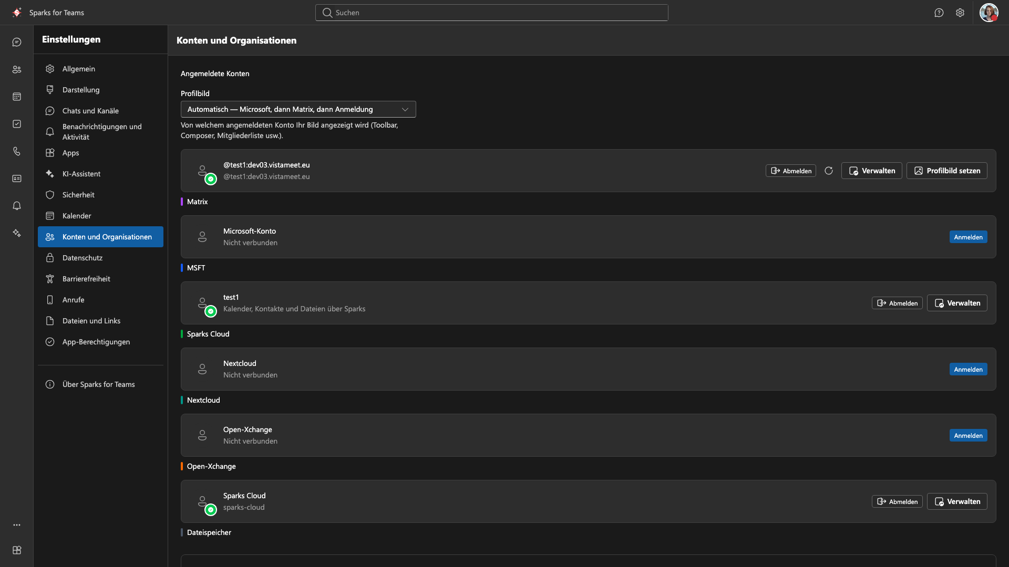Image resolution: width=1009 pixels, height=567 pixels.
Task: Click Verwalten for test1 account
Action: [x=957, y=303]
